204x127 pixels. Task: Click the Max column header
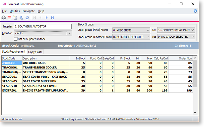147,59
